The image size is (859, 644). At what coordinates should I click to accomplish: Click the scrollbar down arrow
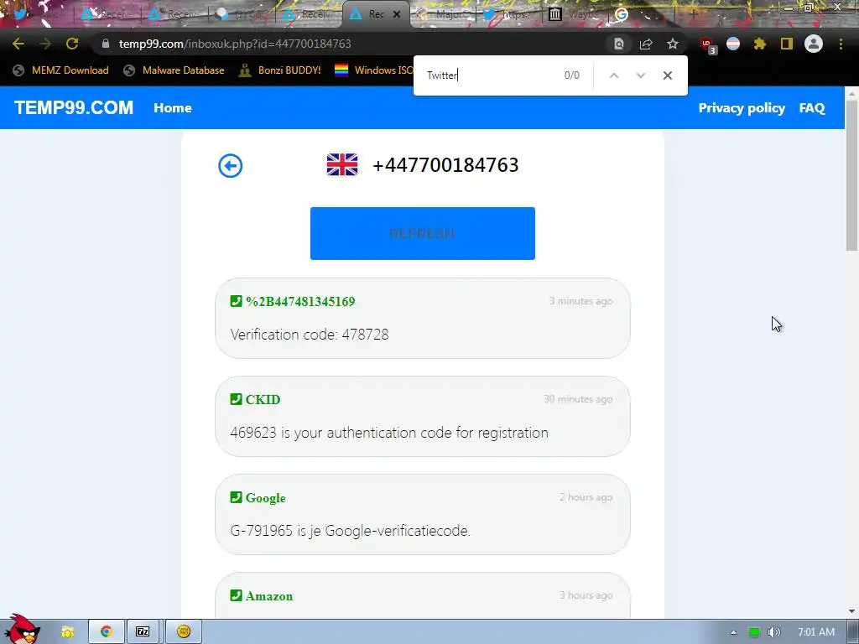tap(851, 611)
